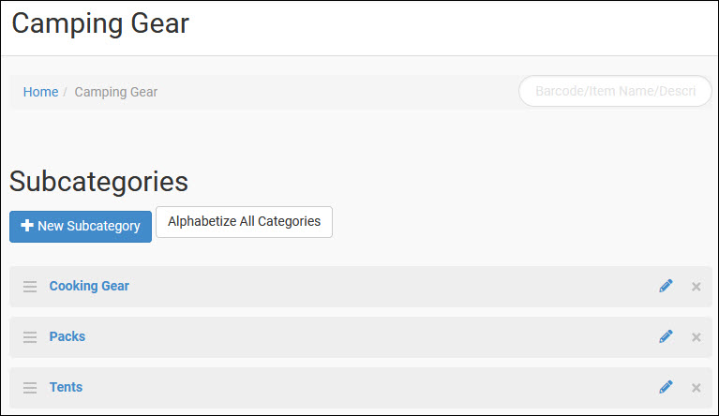Open the Packs subcategory link
719x416 pixels.
67,336
